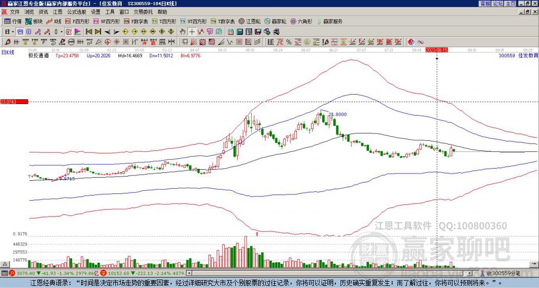Open 收300559分笔 tick data
The width and height of the screenshot is (539, 288).
point(503,273)
